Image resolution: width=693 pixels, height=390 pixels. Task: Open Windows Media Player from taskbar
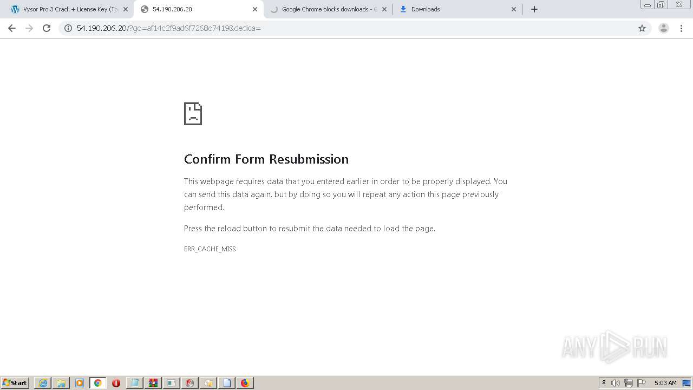[80, 383]
